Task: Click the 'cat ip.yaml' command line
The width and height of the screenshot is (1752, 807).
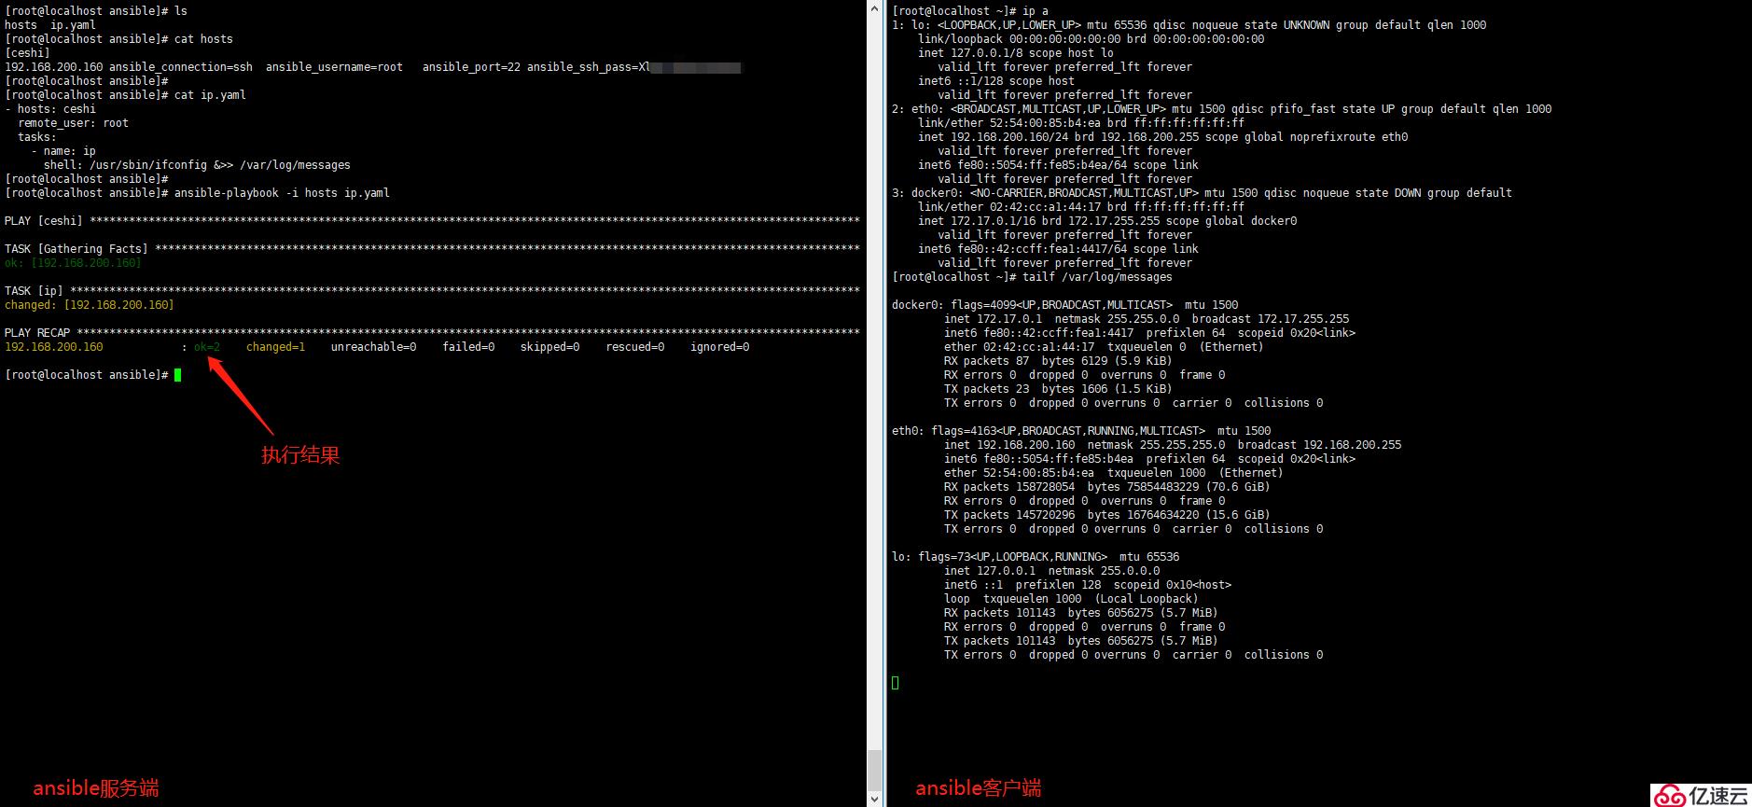Action: pyautogui.click(x=125, y=95)
